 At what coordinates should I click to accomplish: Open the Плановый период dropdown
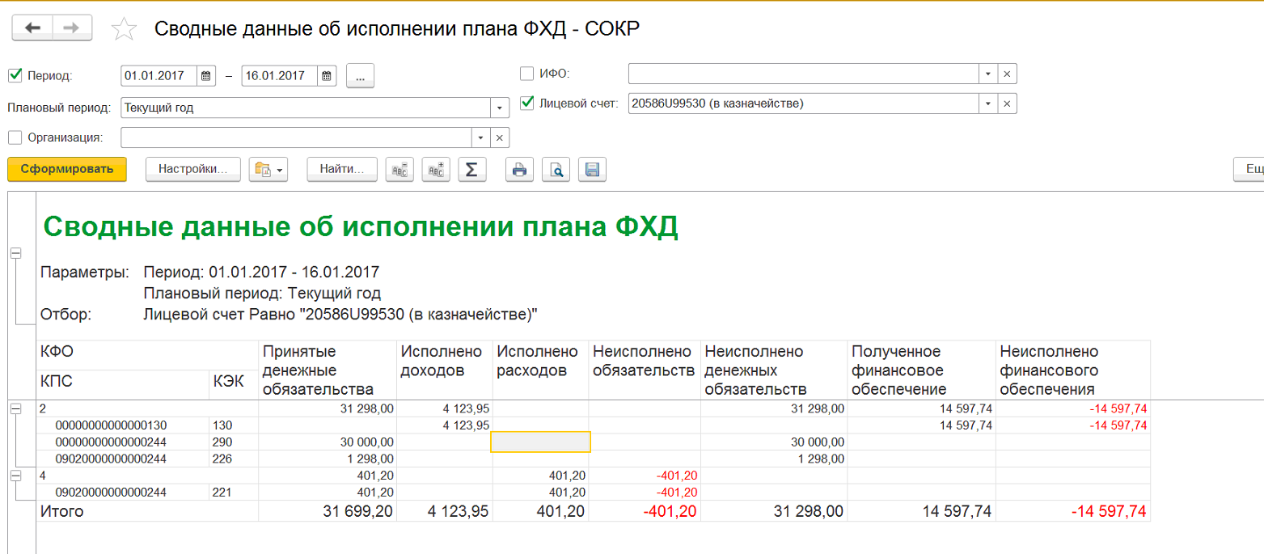point(500,108)
